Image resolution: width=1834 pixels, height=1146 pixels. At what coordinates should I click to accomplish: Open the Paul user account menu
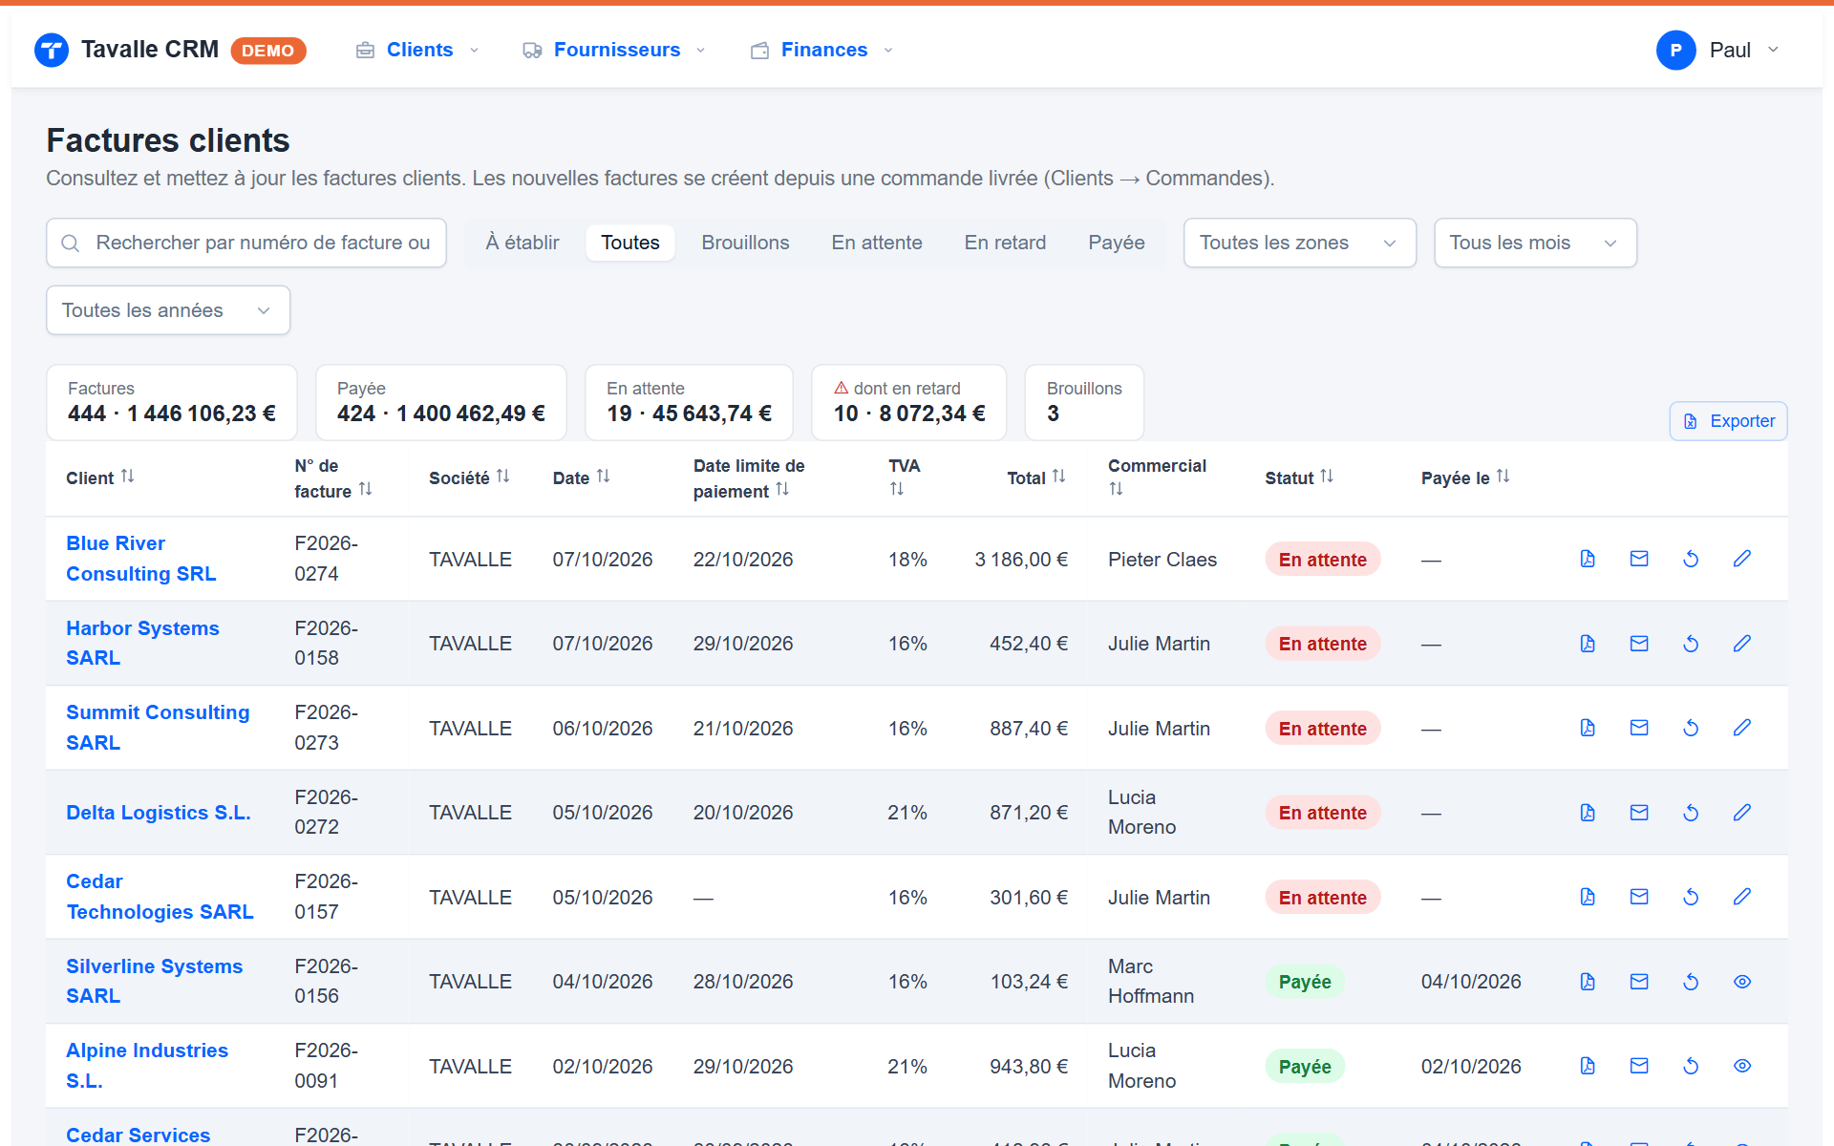1718,50
